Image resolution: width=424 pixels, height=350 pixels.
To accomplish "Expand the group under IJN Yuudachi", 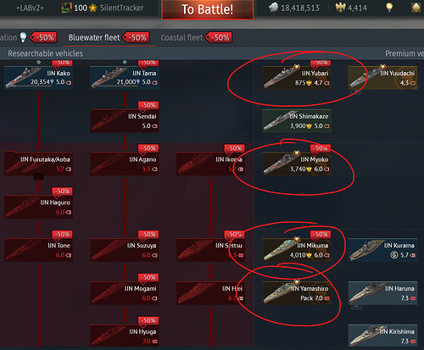I will pyautogui.click(x=356, y=92).
